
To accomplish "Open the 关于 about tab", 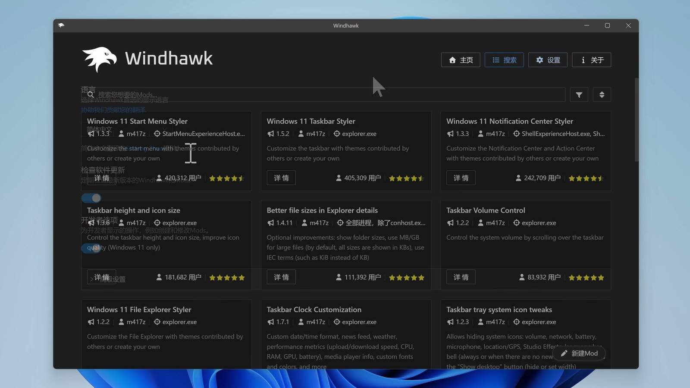I will click(591, 60).
